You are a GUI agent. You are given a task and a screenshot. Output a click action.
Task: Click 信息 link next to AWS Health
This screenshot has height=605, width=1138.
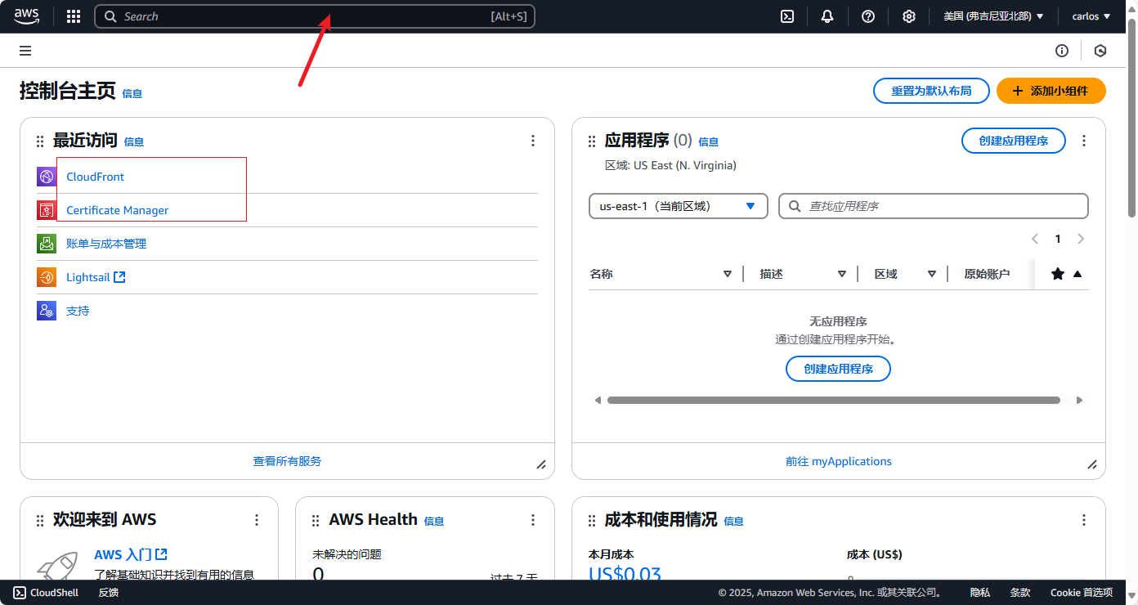(434, 522)
